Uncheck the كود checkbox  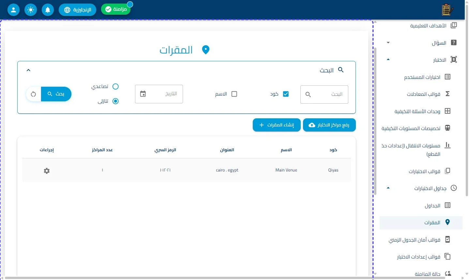pos(286,94)
